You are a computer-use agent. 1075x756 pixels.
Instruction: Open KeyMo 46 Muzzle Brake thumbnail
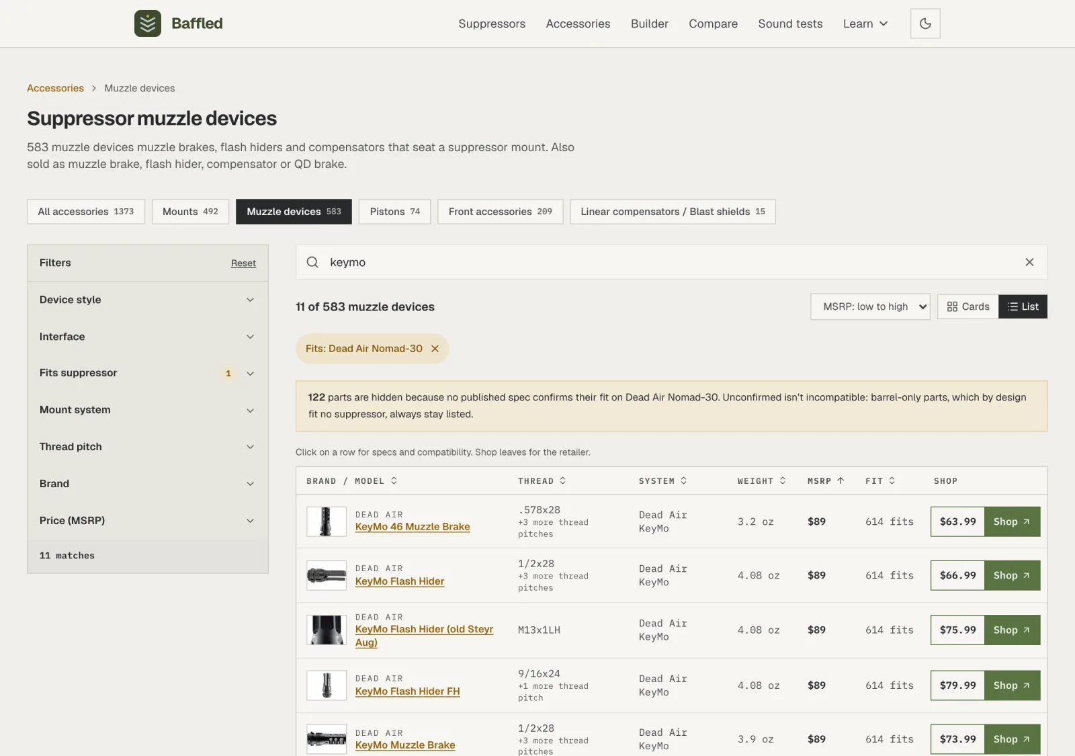coord(327,521)
